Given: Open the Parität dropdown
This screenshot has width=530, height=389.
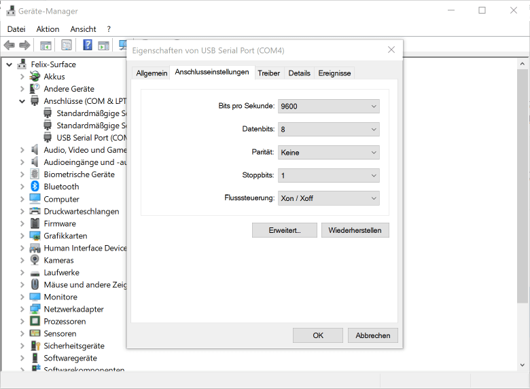Looking at the screenshot, I should point(329,152).
